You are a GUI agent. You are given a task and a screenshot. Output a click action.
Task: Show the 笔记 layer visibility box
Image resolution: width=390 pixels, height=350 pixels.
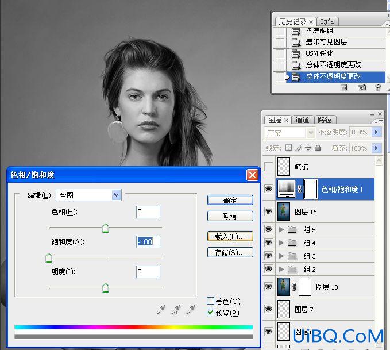tap(269, 167)
